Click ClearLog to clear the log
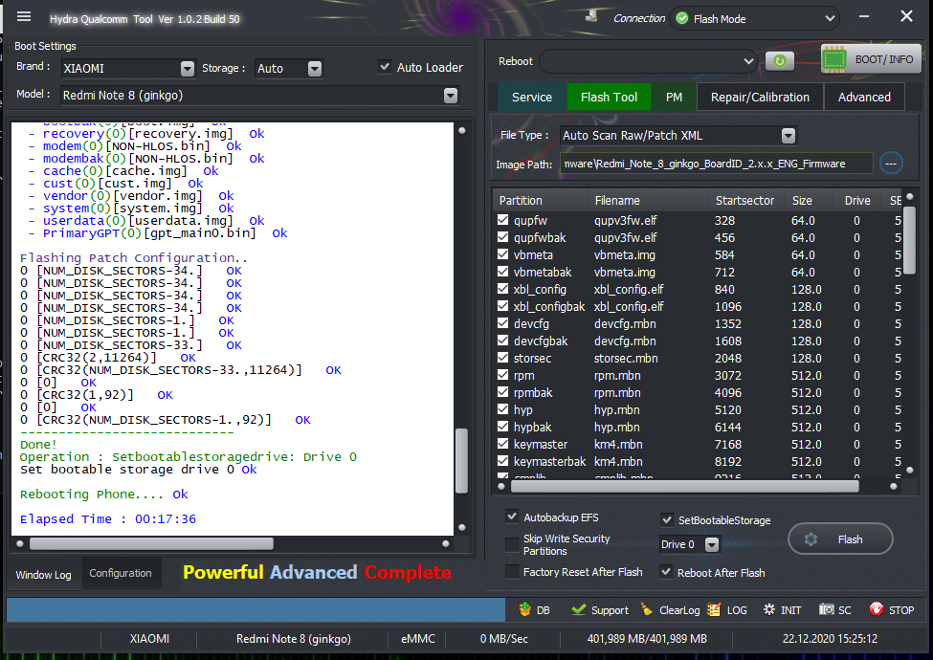The height and width of the screenshot is (660, 933). click(x=671, y=610)
